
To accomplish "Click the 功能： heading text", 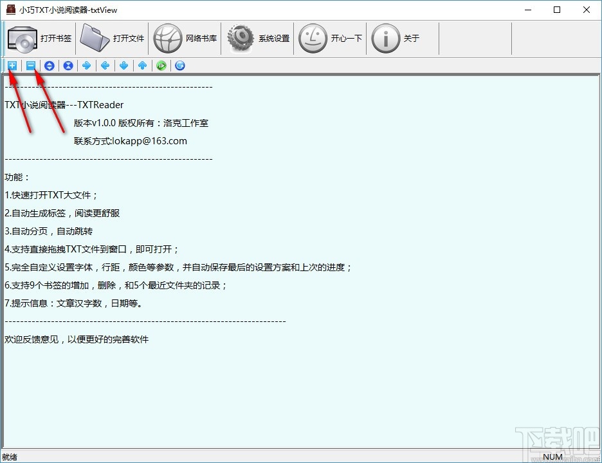I will pyautogui.click(x=17, y=177).
